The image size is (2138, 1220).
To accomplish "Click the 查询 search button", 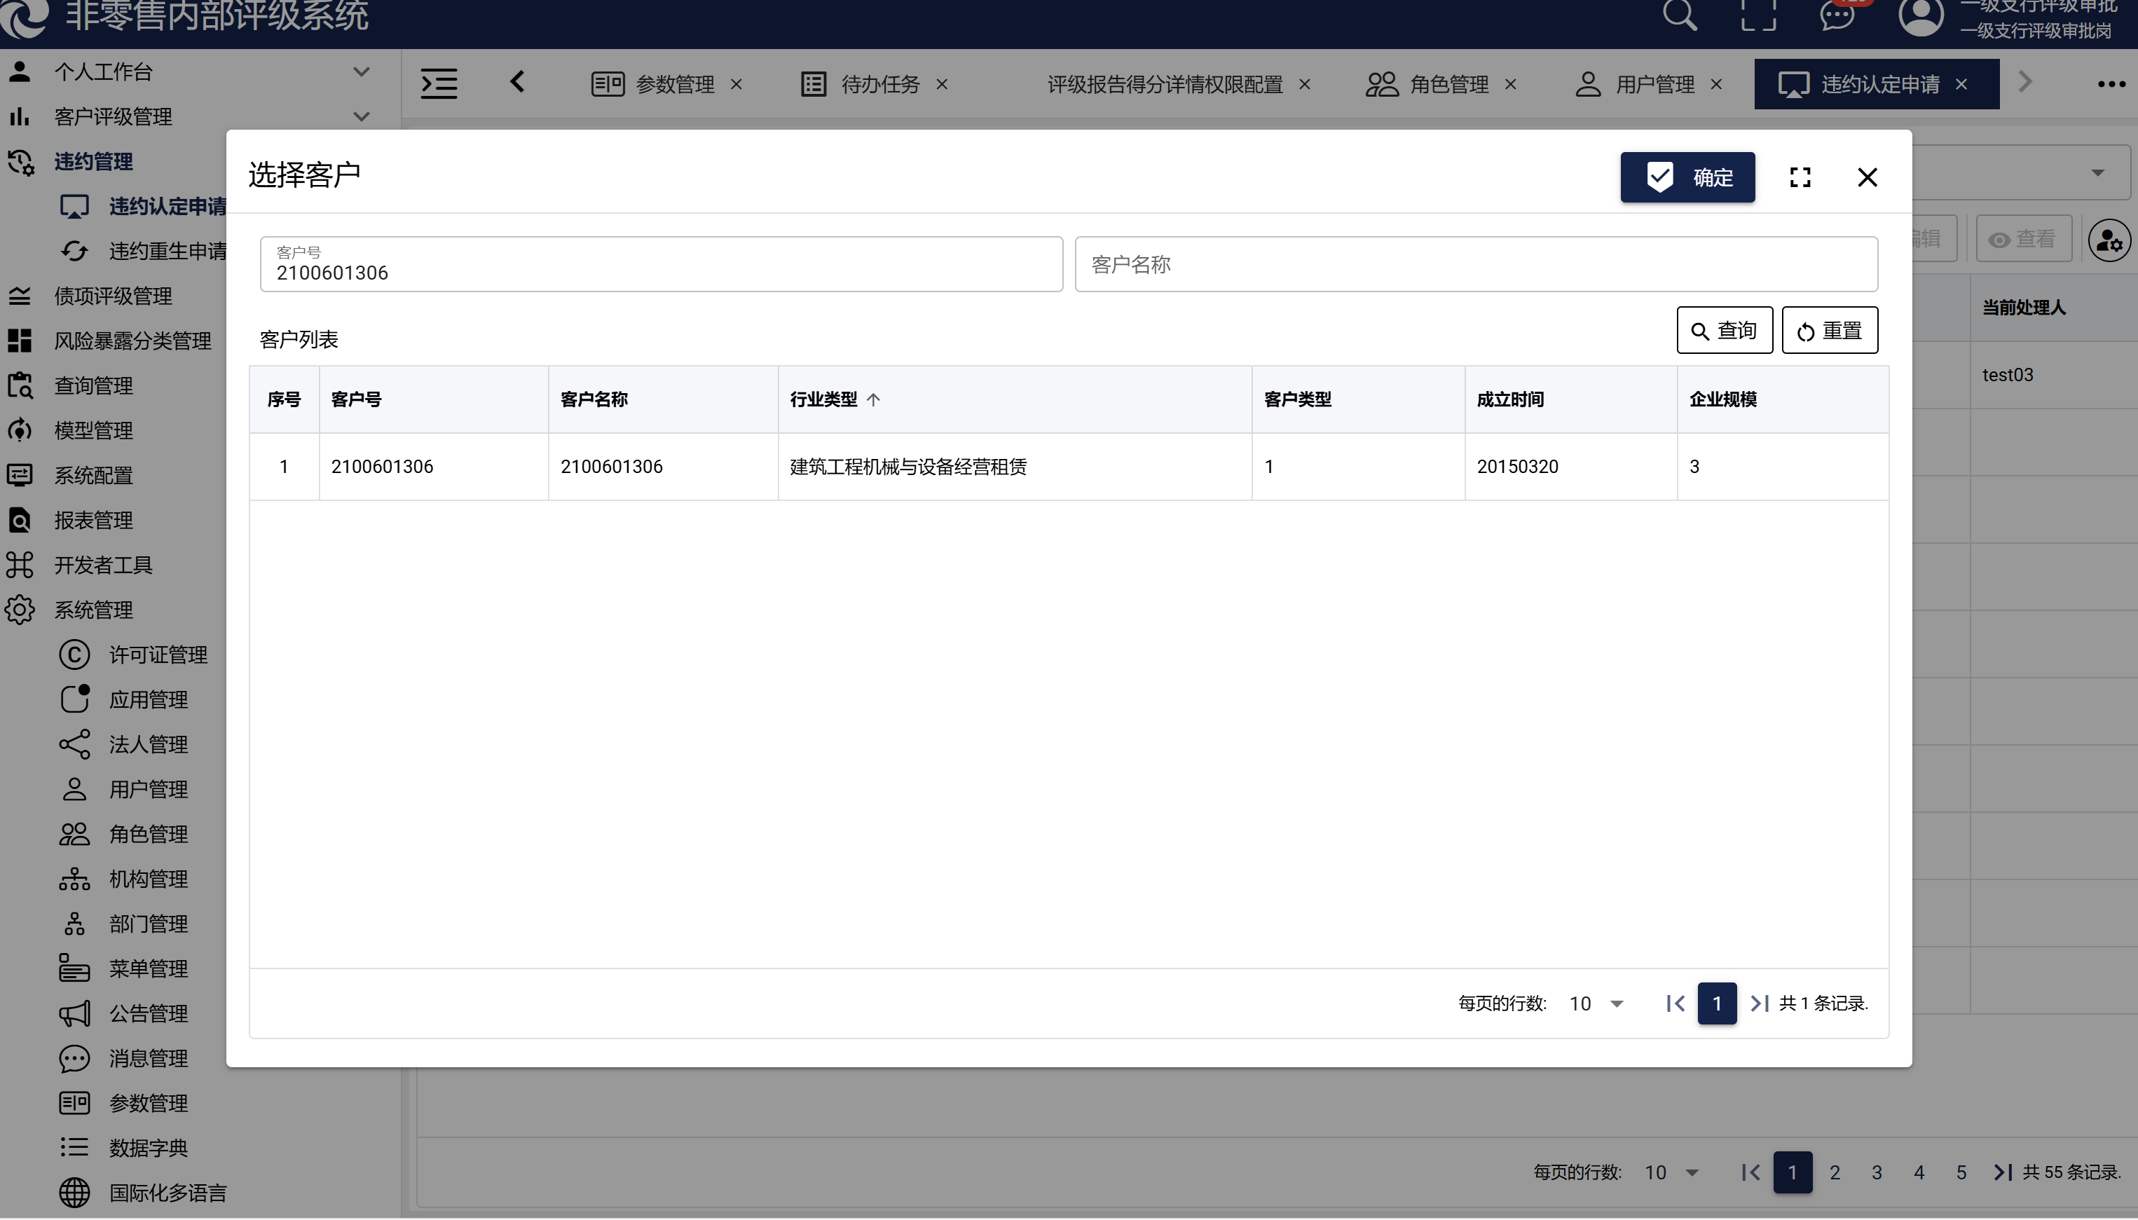I will coord(1724,330).
